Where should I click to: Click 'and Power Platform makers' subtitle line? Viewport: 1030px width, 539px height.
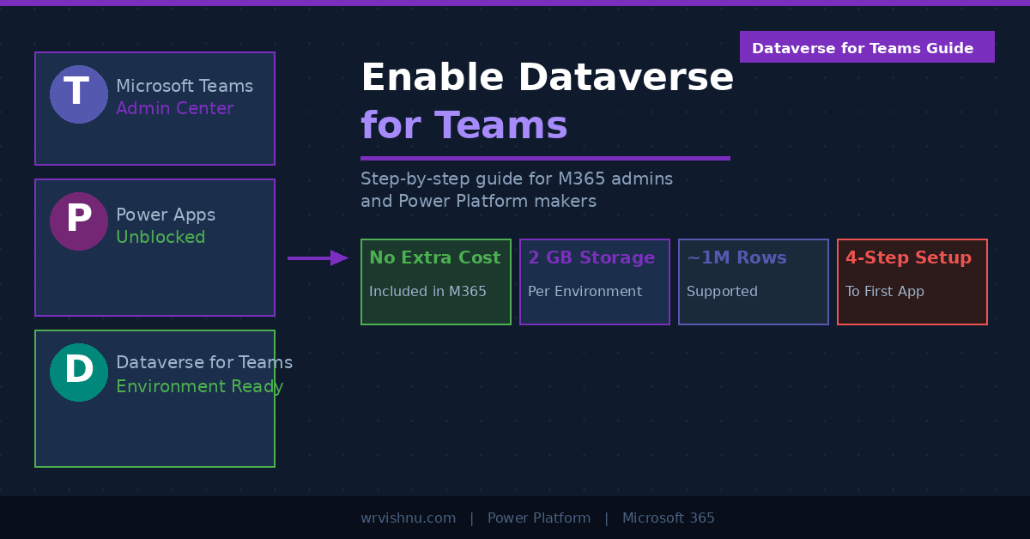click(x=478, y=202)
